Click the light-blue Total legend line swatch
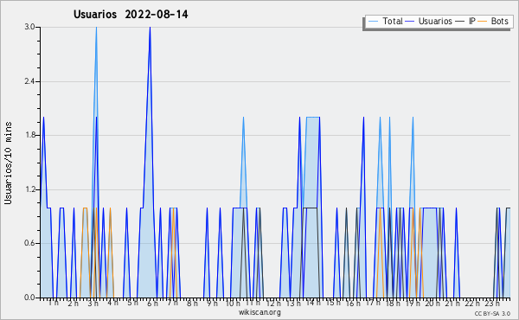Viewport: 519px width, 320px height. click(x=373, y=22)
